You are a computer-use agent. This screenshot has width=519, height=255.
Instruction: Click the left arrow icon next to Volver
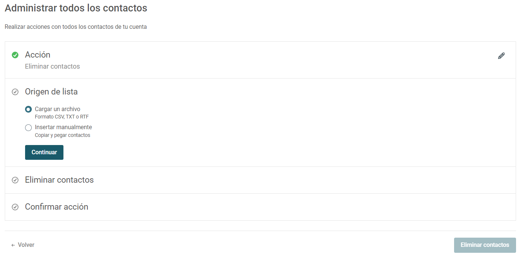click(x=13, y=245)
